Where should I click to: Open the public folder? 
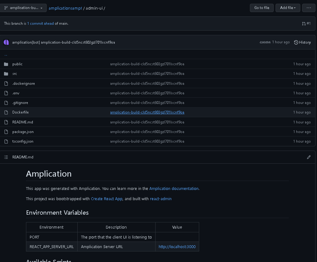[17, 64]
